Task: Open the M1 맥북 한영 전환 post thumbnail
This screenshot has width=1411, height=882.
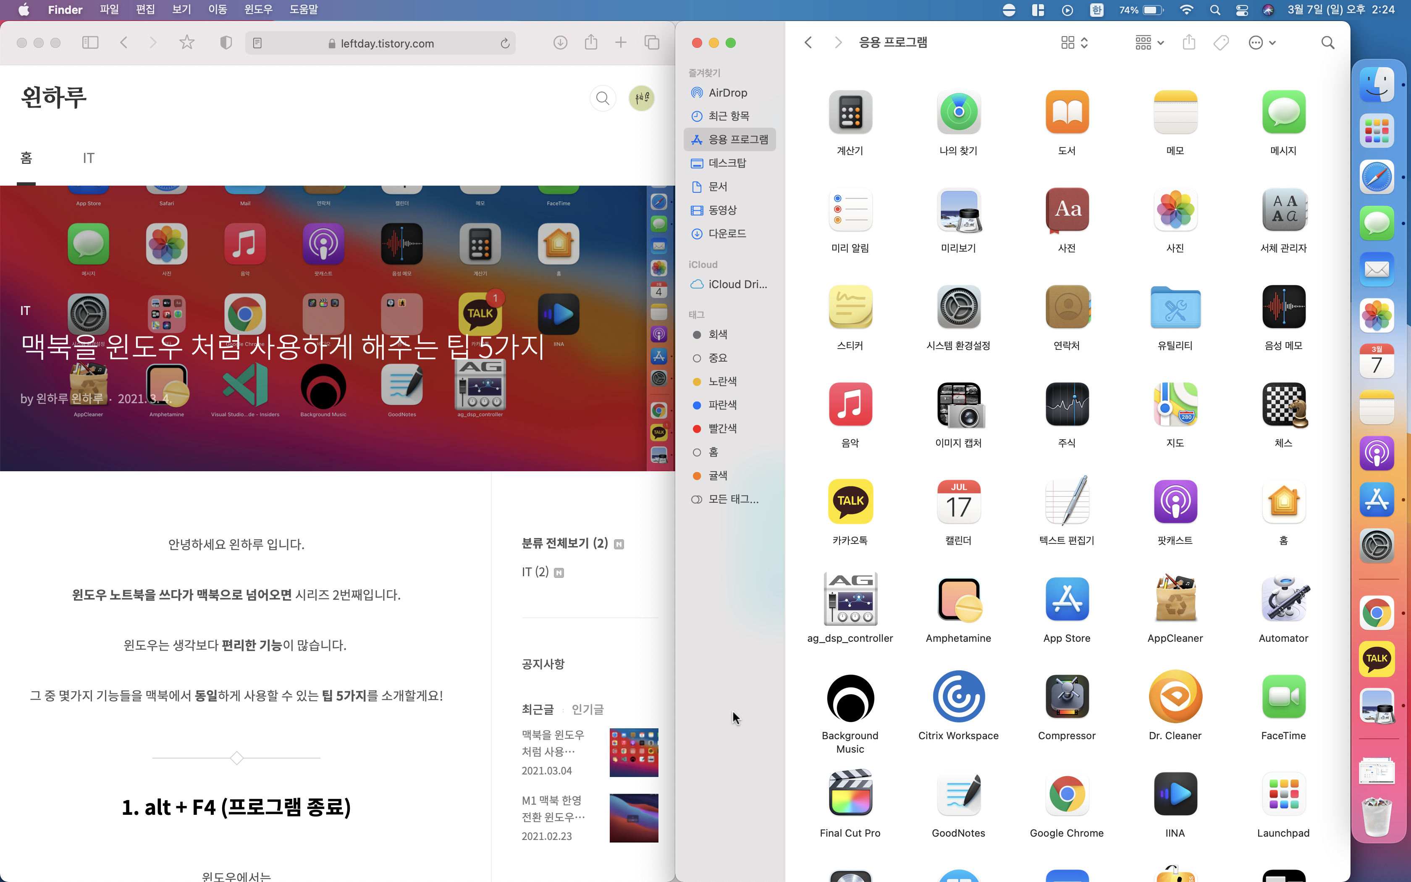Action: [x=634, y=818]
